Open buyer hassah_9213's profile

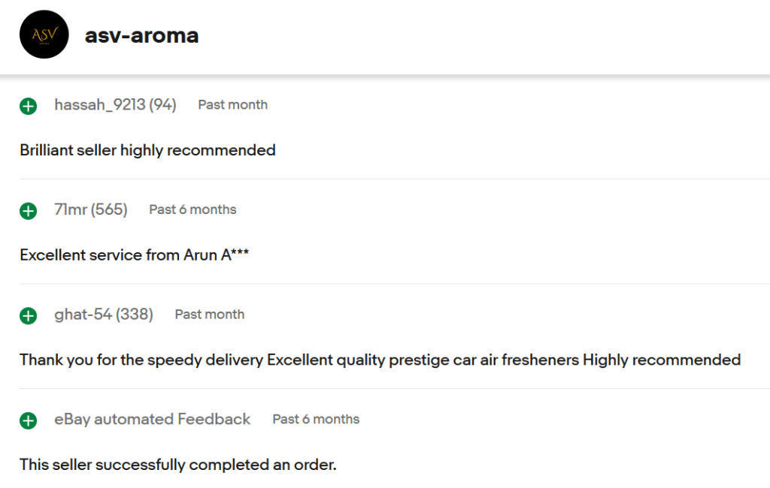click(99, 105)
